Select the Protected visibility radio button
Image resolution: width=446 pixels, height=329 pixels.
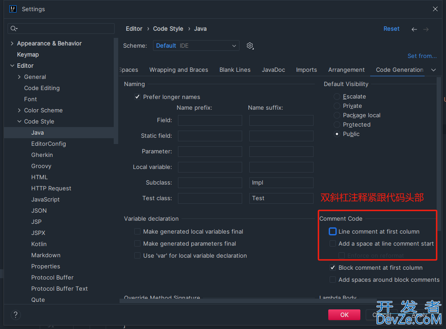click(x=337, y=124)
